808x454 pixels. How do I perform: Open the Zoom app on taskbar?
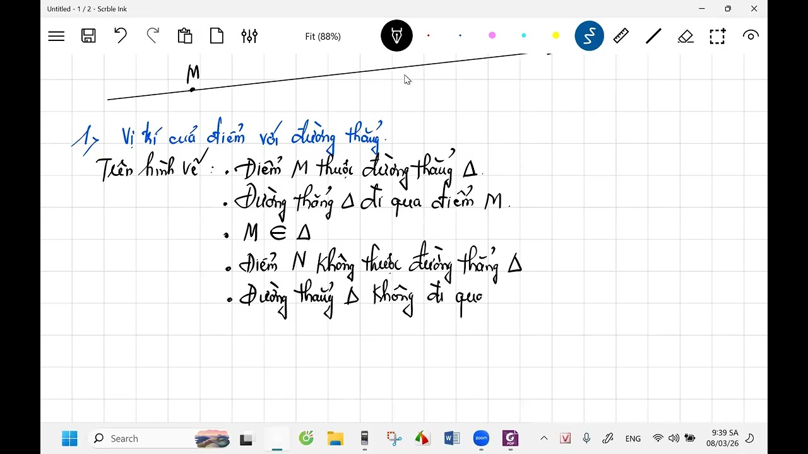(481, 438)
